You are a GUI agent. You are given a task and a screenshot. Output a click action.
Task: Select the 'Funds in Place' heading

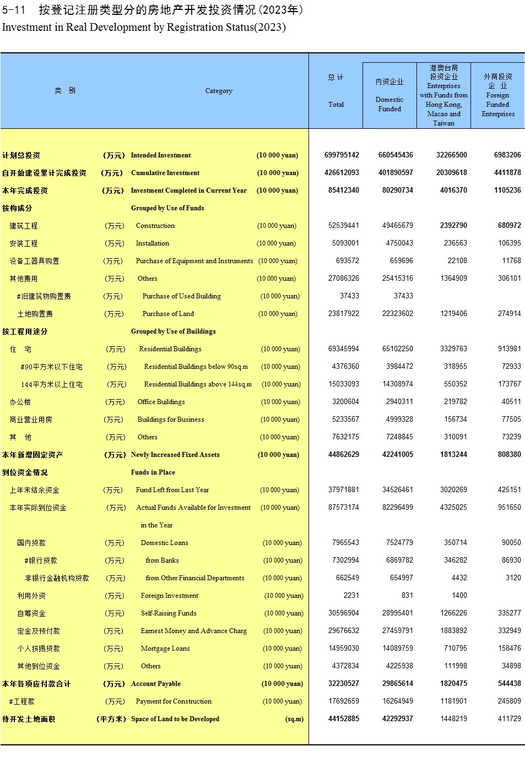[153, 472]
